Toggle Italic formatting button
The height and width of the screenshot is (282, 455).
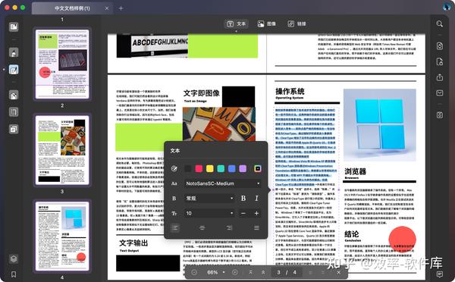tap(256, 198)
